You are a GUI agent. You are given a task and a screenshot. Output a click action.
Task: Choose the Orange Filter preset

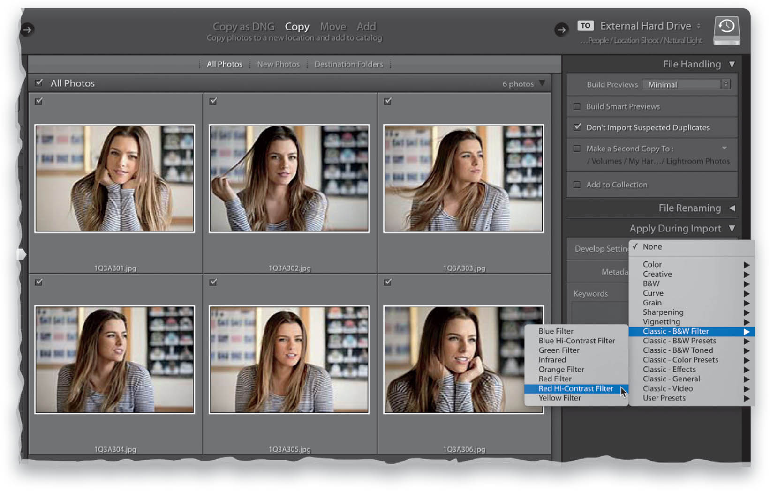(x=576, y=370)
